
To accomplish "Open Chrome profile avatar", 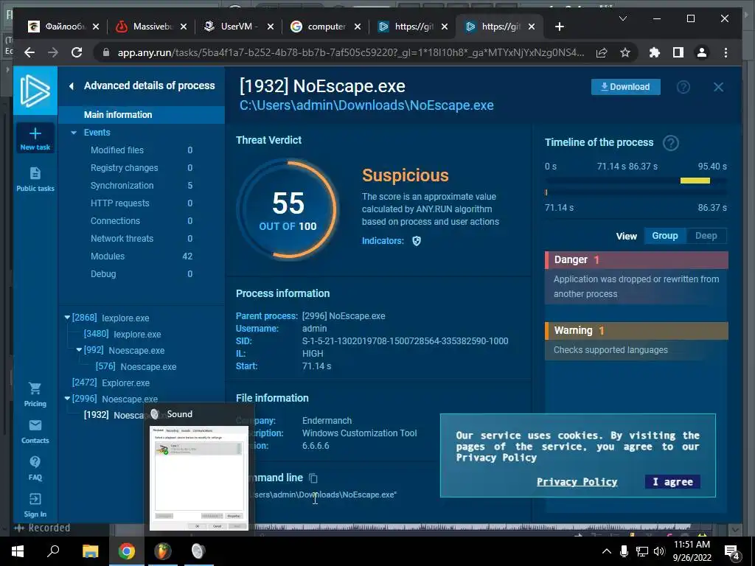I will 702,52.
